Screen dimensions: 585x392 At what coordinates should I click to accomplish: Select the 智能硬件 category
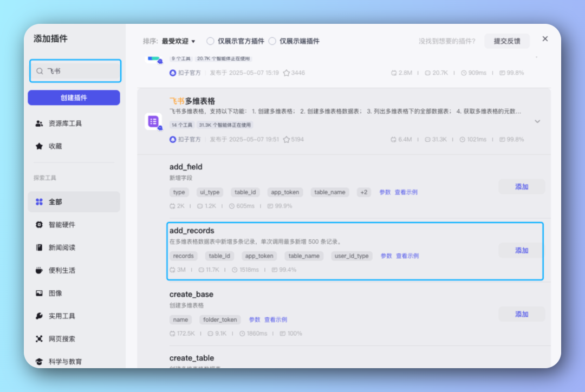[x=74, y=225]
